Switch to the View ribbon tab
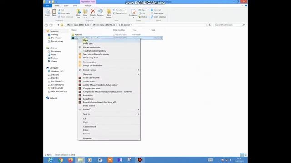291x163 pixels. pyautogui.click(x=75, y=6)
